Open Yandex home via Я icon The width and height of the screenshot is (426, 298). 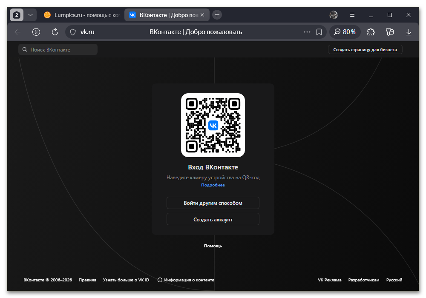[36, 32]
